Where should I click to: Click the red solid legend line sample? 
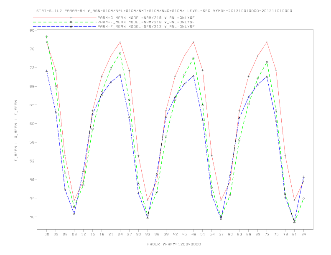coord(65,17)
